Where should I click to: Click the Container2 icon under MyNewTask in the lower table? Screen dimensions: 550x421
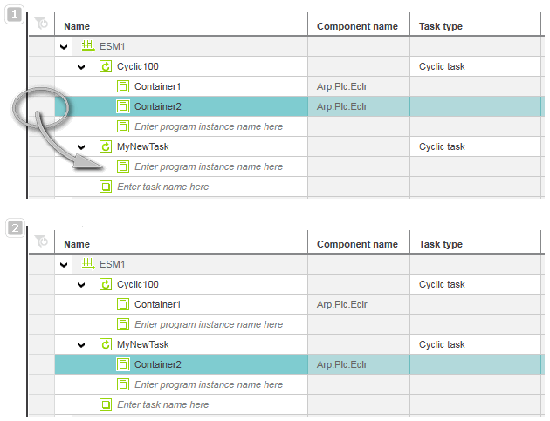pyautogui.click(x=123, y=364)
